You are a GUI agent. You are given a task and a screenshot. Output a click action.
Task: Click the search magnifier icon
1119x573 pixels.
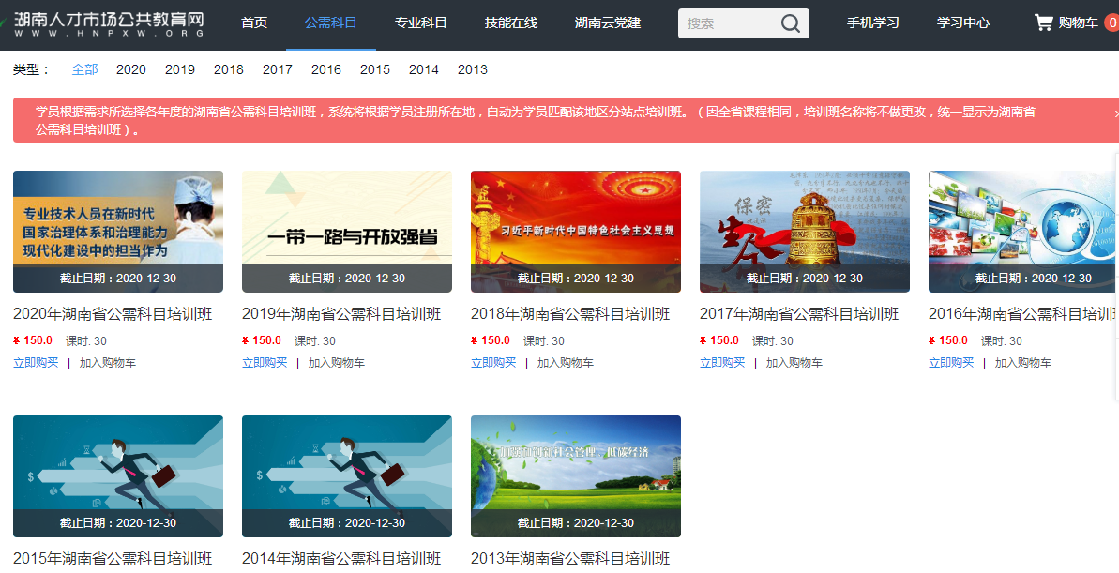[791, 23]
